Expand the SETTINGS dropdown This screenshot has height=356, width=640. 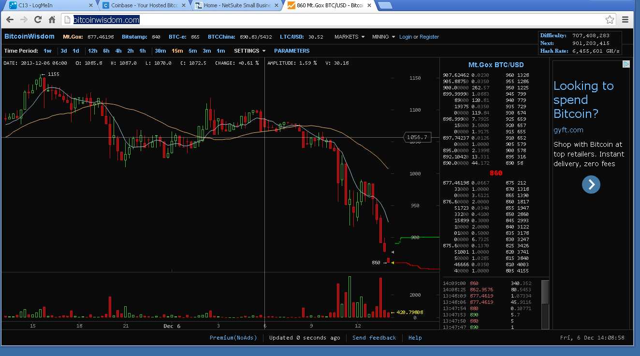point(250,51)
